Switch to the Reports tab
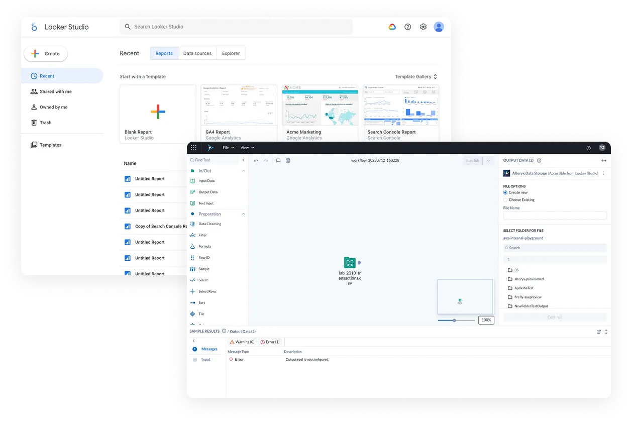 point(164,53)
